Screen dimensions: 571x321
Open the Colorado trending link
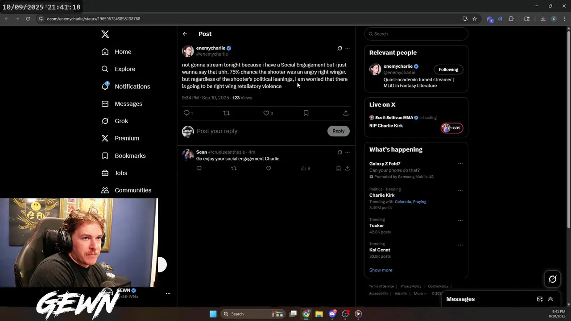pos(403,202)
